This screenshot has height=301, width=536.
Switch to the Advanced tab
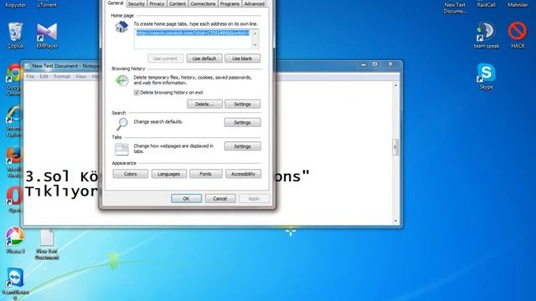pos(255,3)
